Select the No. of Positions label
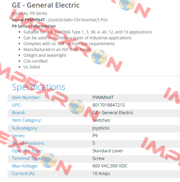The width and height of the screenshot is (180, 182). point(28,143)
